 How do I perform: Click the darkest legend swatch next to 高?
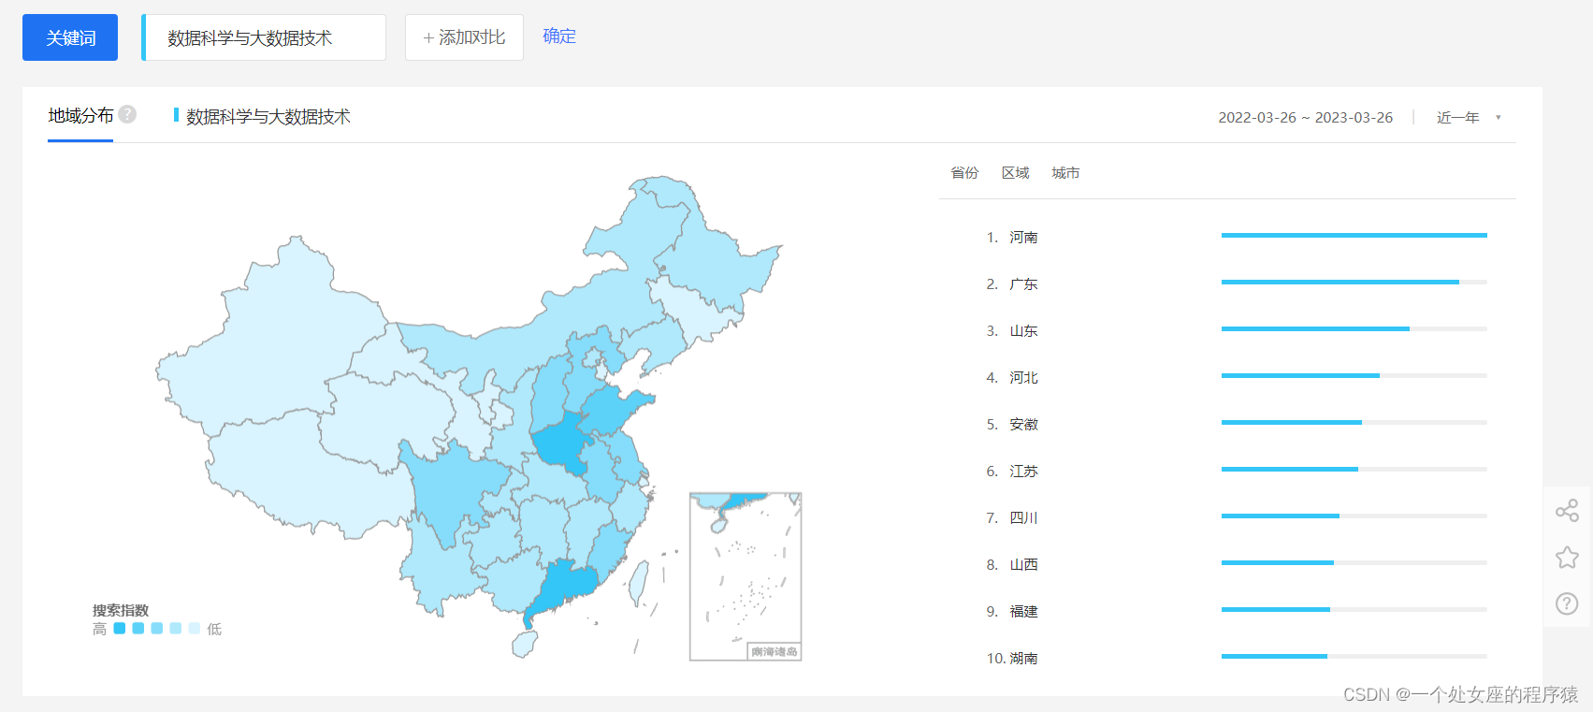pos(120,629)
